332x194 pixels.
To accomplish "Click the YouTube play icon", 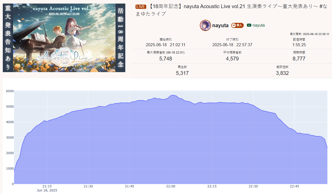I will [249, 25].
